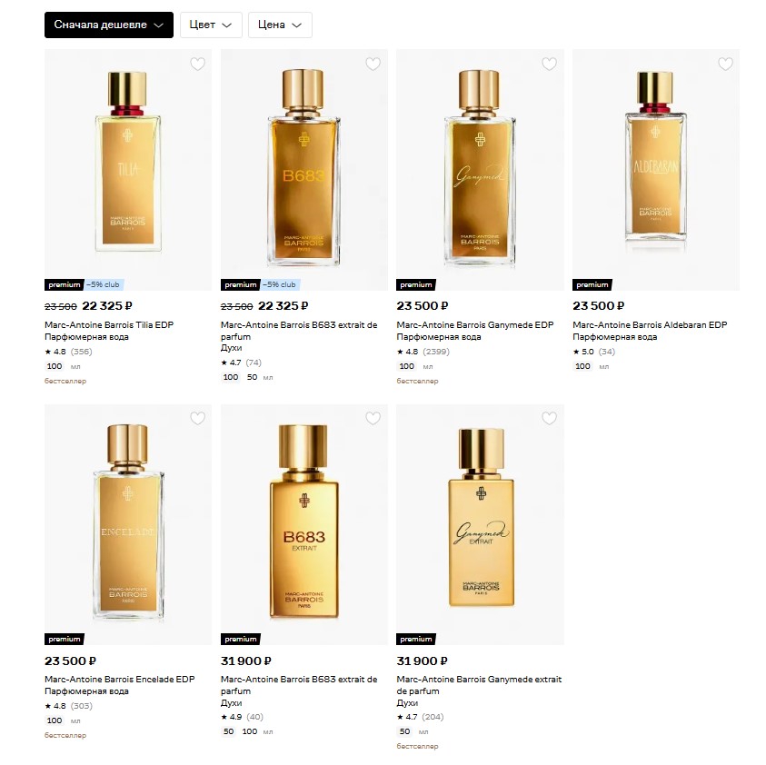This screenshot has height=765, width=766.
Task: Open Marc-Antoine Barrois Tilia EDP product link
Action: pyautogui.click(x=109, y=325)
